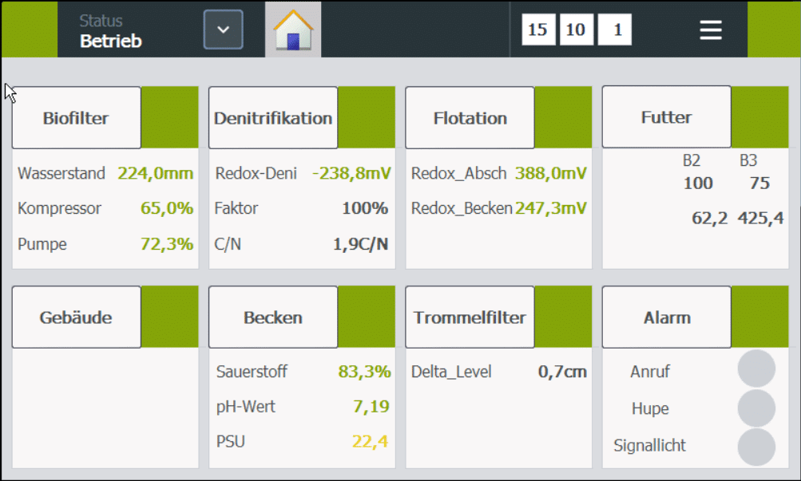This screenshot has width=801, height=481.
Task: Open the Futter section
Action: (x=666, y=117)
